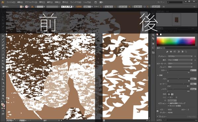This screenshot has width=198, height=122.
Task: Click the W width input field
Action: tap(138, 7)
